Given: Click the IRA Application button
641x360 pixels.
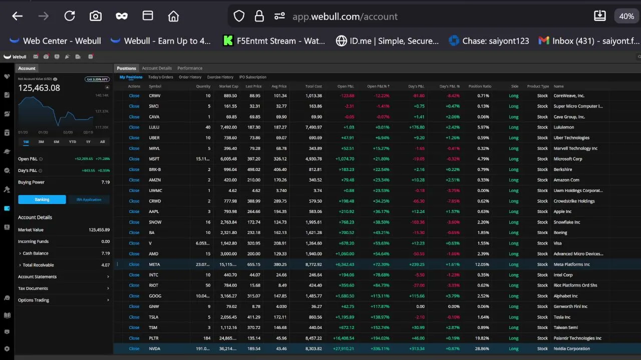Looking at the screenshot, I should 89,199.
